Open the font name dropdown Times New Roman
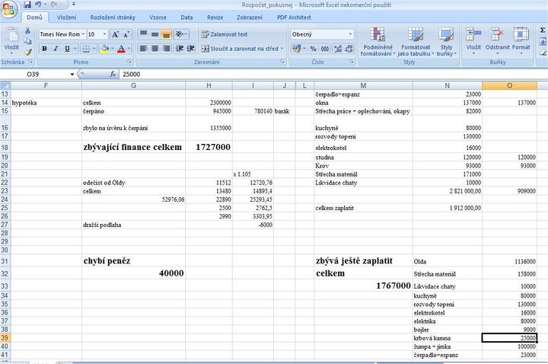548x364 pixels. click(61, 34)
